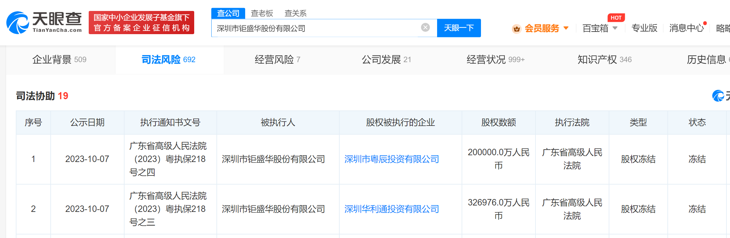The width and height of the screenshot is (730, 238).
Task: Click case number ending 号之三
Action: tap(168, 209)
